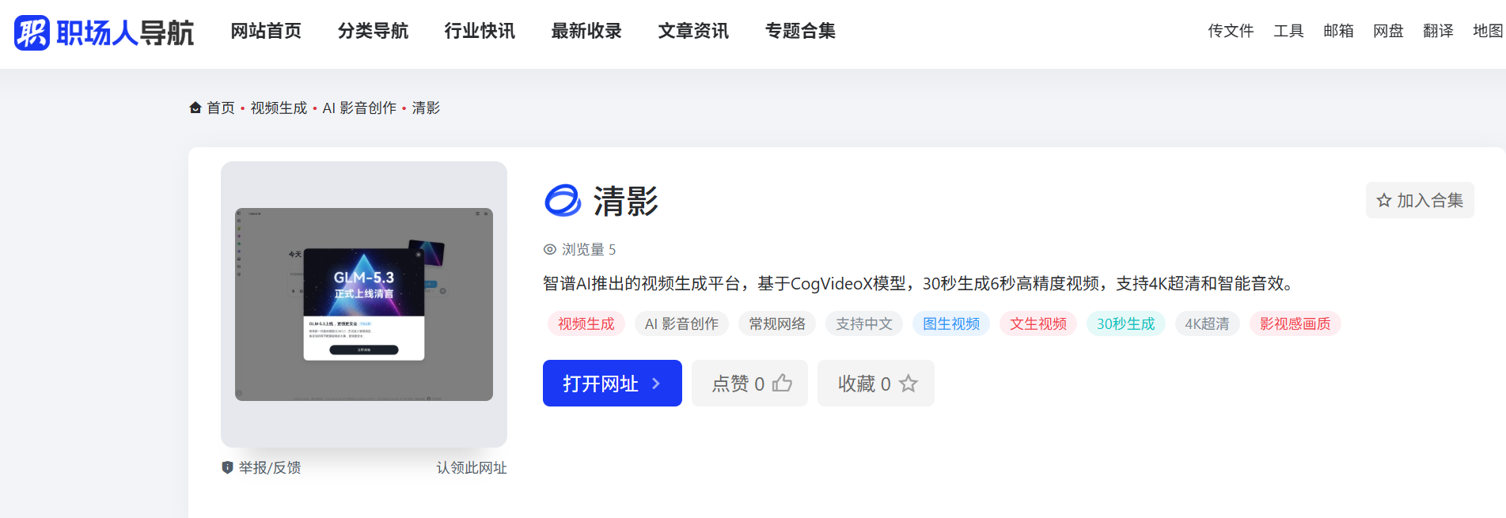
Task: Click 视频生成 in the breadcrumb
Action: pyautogui.click(x=279, y=108)
